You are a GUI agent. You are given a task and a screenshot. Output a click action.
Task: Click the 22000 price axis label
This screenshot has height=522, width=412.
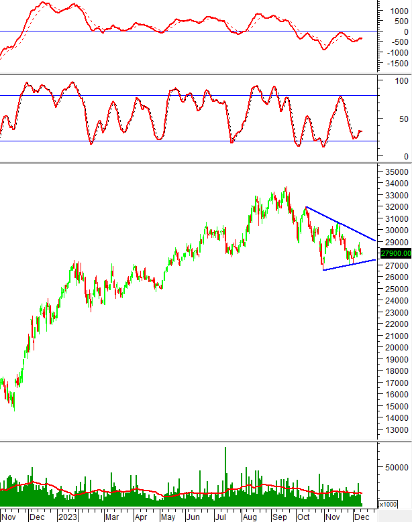pyautogui.click(x=397, y=324)
